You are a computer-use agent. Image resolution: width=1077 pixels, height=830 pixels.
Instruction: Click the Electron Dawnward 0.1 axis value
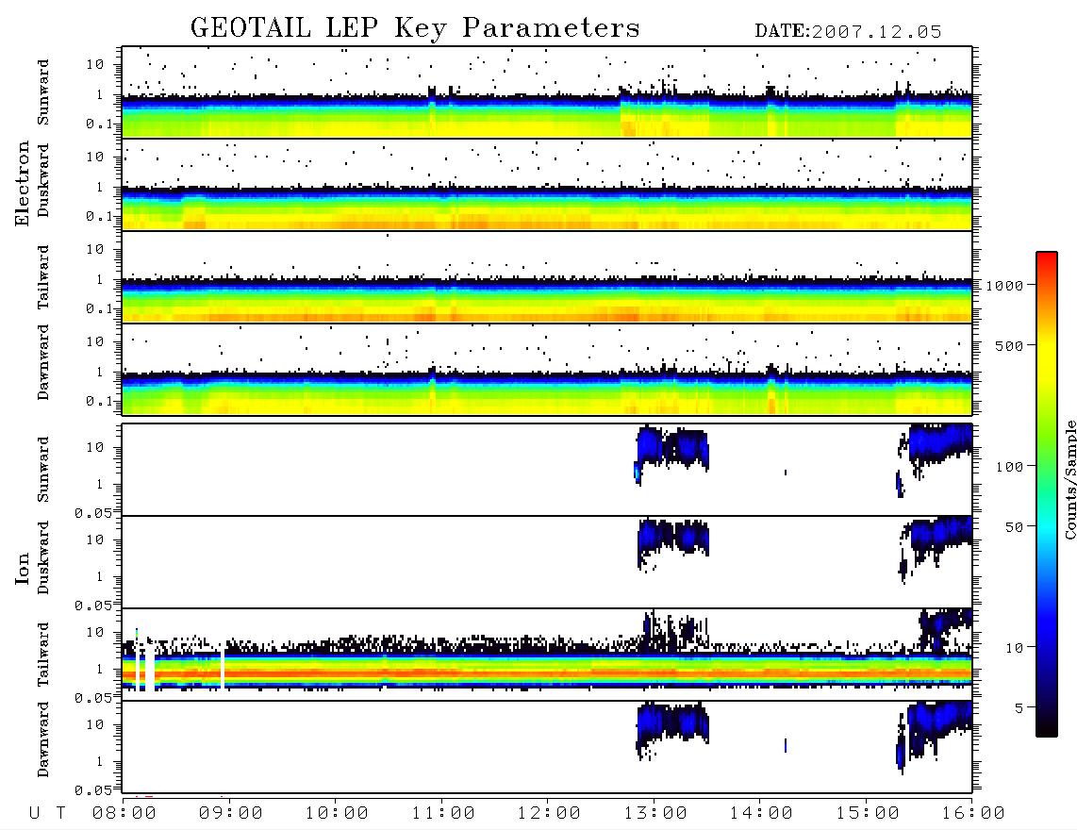(101, 401)
